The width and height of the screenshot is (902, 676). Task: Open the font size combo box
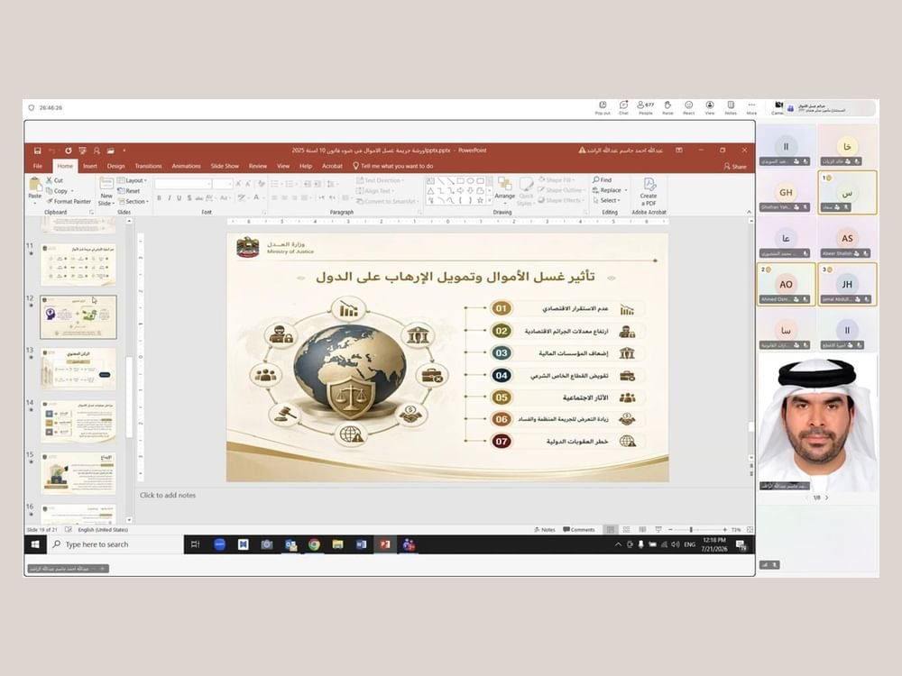pos(222,184)
